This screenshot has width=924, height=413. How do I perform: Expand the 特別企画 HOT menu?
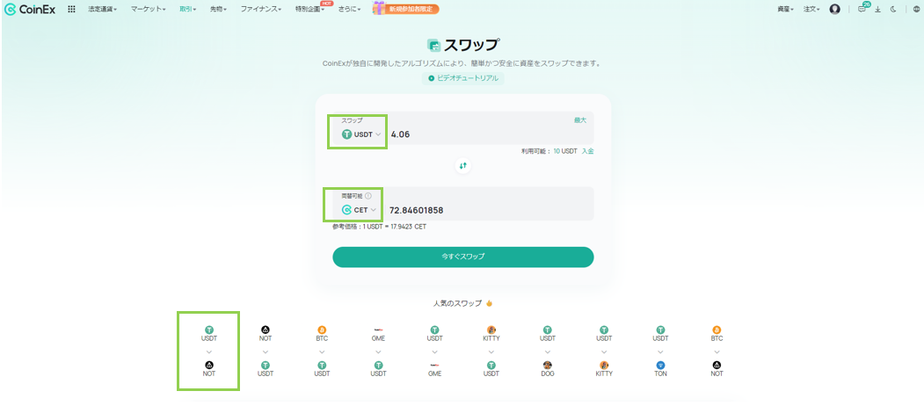tap(310, 10)
